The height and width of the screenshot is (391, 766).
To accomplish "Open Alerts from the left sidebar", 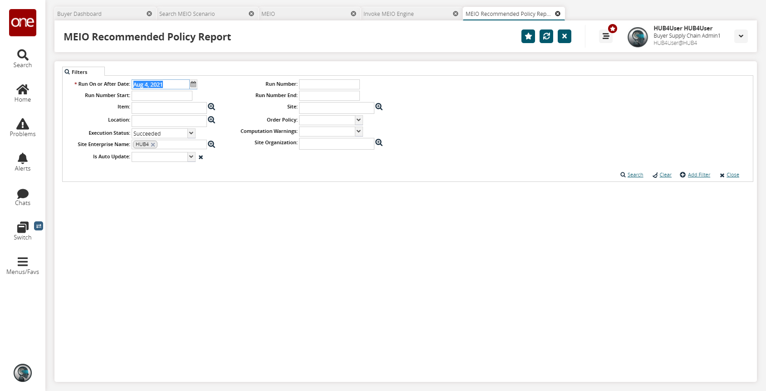I will point(22,162).
